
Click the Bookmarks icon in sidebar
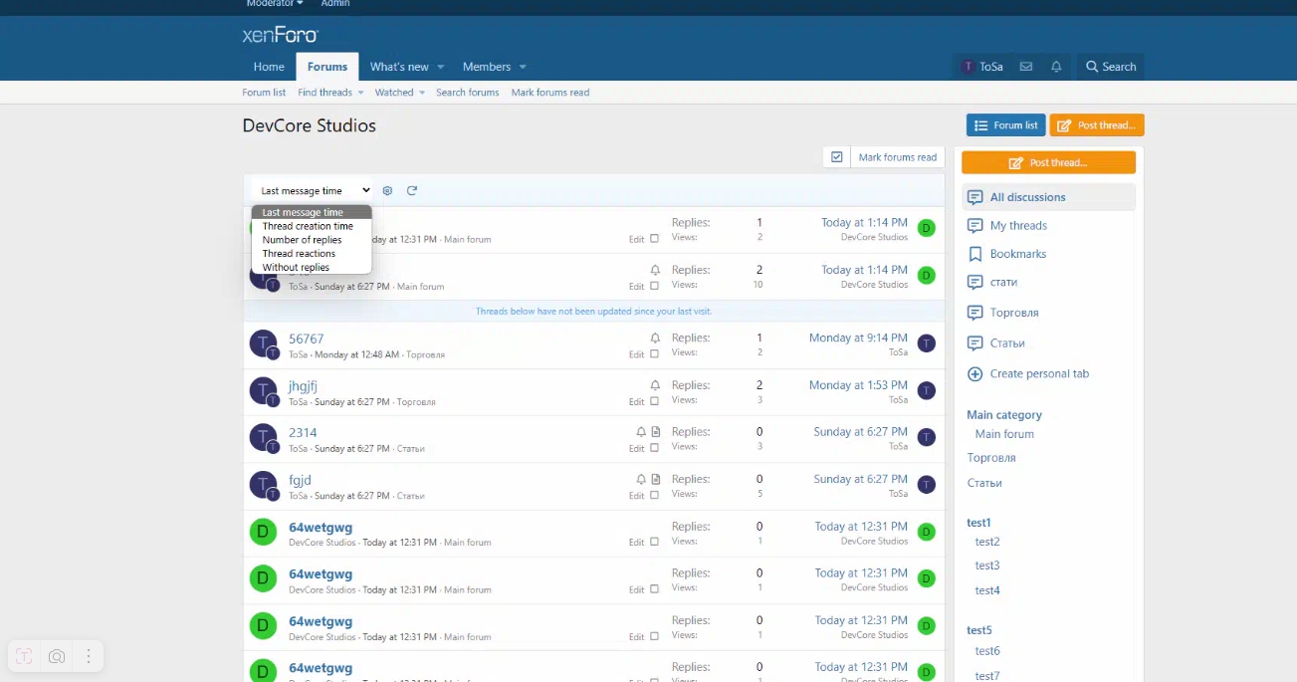975,254
